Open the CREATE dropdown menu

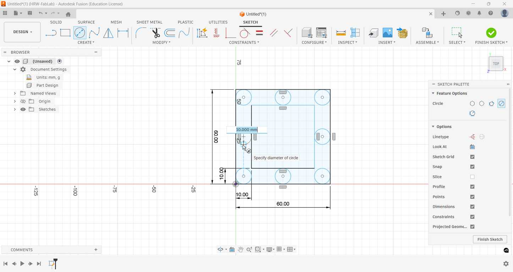pos(86,42)
